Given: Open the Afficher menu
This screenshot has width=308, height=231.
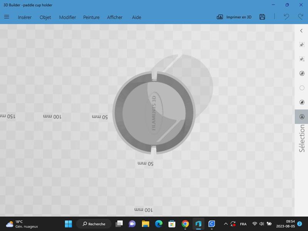Looking at the screenshot, I should pyautogui.click(x=115, y=17).
